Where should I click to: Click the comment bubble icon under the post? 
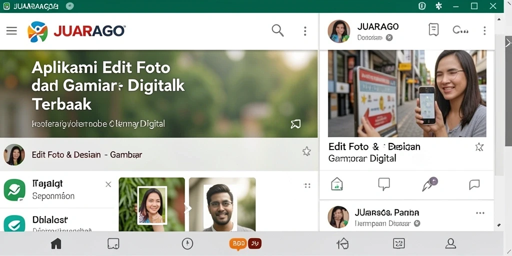(x=384, y=184)
